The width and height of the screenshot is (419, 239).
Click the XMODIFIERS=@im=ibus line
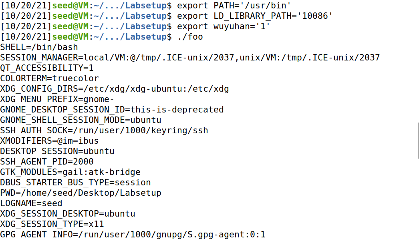click(49, 141)
